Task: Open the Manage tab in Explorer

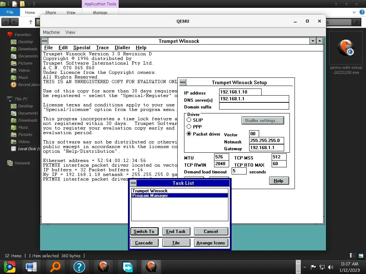Action: pyautogui.click(x=100, y=12)
